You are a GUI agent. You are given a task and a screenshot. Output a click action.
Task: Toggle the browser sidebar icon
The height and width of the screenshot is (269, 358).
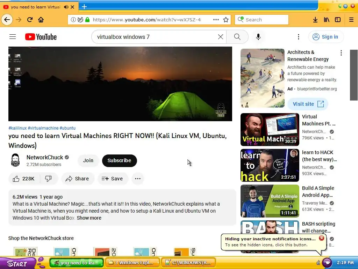pyautogui.click(x=338, y=20)
